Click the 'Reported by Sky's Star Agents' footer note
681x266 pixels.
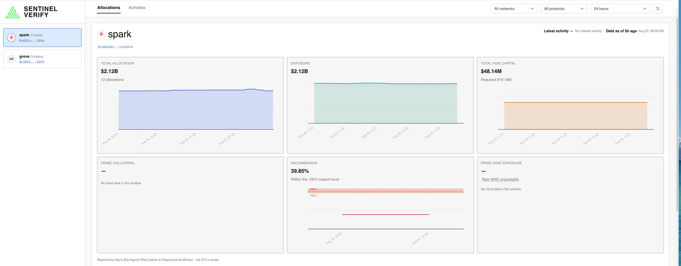[158, 260]
